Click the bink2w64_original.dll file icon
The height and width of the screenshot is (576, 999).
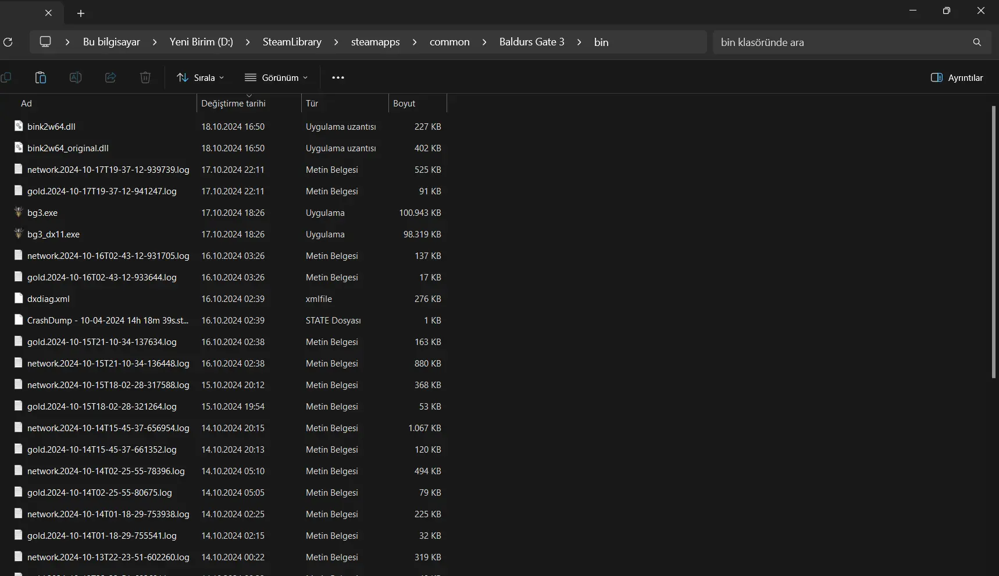(x=19, y=148)
